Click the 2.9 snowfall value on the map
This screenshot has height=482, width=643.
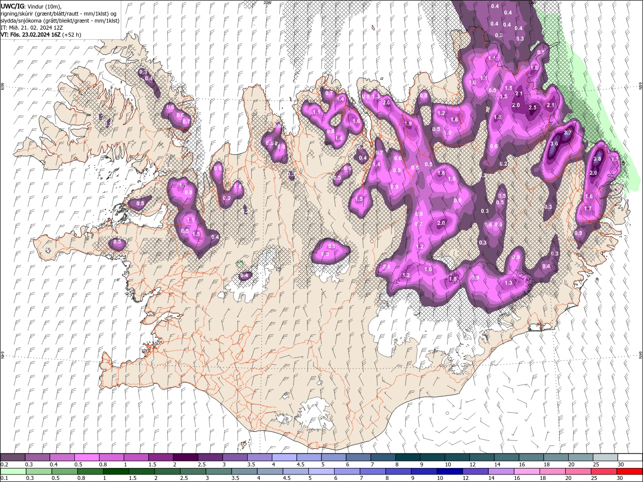click(593, 173)
